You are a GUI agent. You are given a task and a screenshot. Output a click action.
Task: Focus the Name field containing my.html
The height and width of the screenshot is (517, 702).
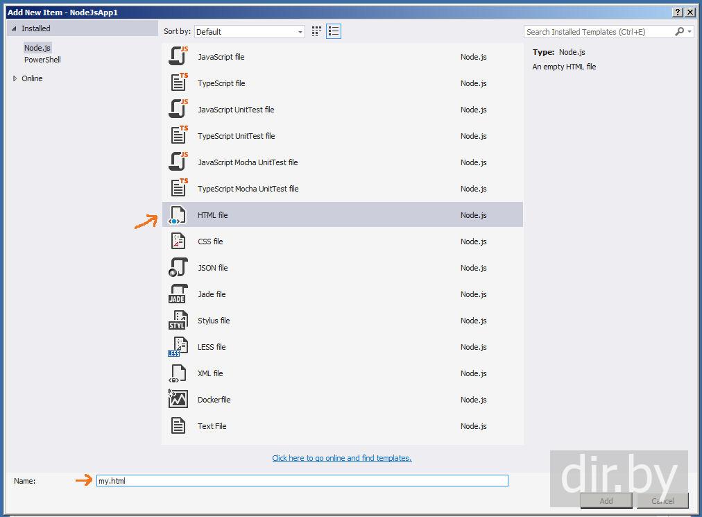pyautogui.click(x=302, y=481)
